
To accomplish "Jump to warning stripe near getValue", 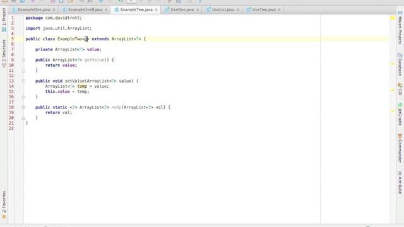I will (393, 64).
